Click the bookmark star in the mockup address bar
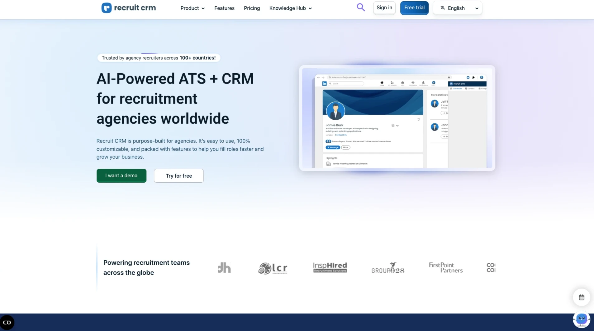The image size is (594, 331). (x=449, y=77)
